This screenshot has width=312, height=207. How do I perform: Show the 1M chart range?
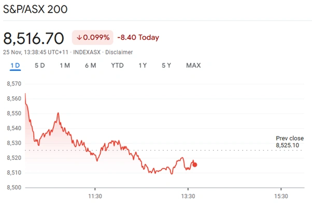(65, 66)
